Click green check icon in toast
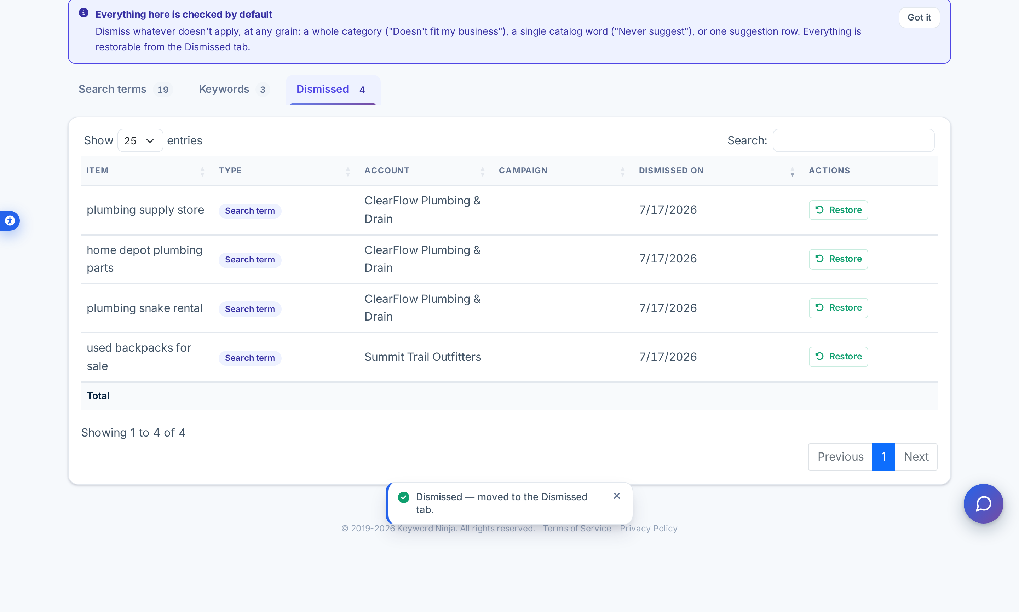Screen dimensions: 1019x612 (x=403, y=497)
